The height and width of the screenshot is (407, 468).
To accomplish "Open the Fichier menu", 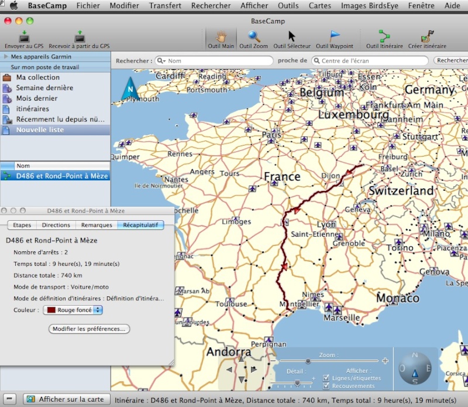I will click(x=88, y=5).
